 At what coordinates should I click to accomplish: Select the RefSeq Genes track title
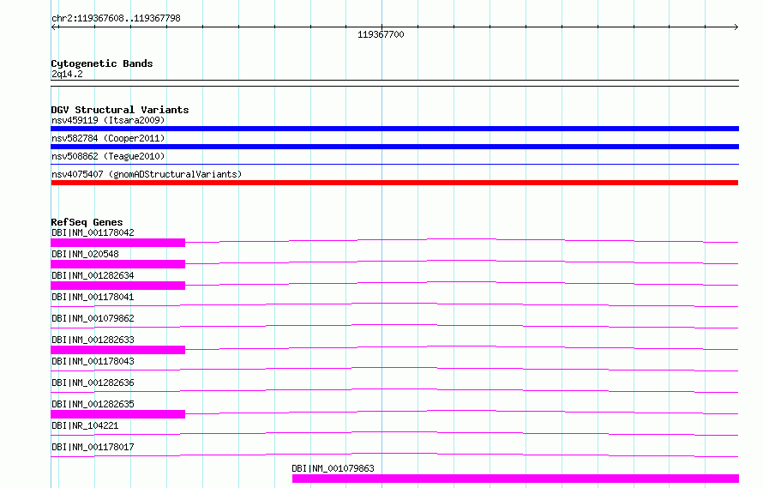(x=87, y=222)
